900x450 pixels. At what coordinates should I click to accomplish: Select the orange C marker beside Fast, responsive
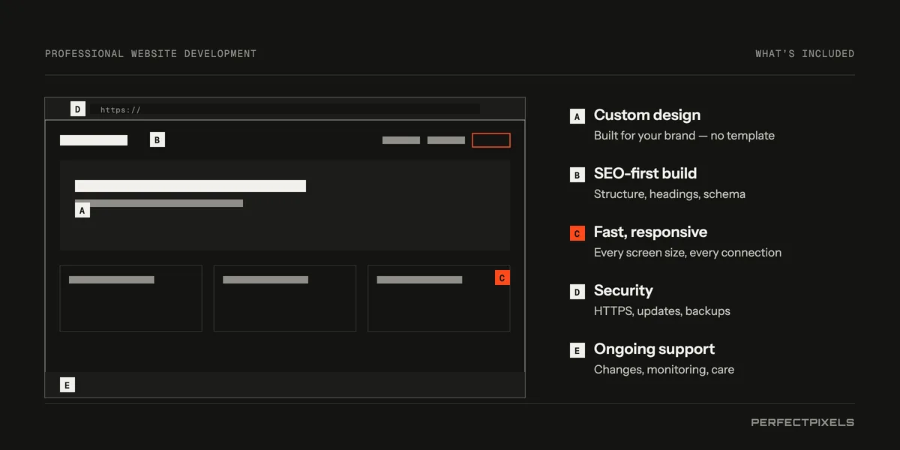[x=577, y=233]
